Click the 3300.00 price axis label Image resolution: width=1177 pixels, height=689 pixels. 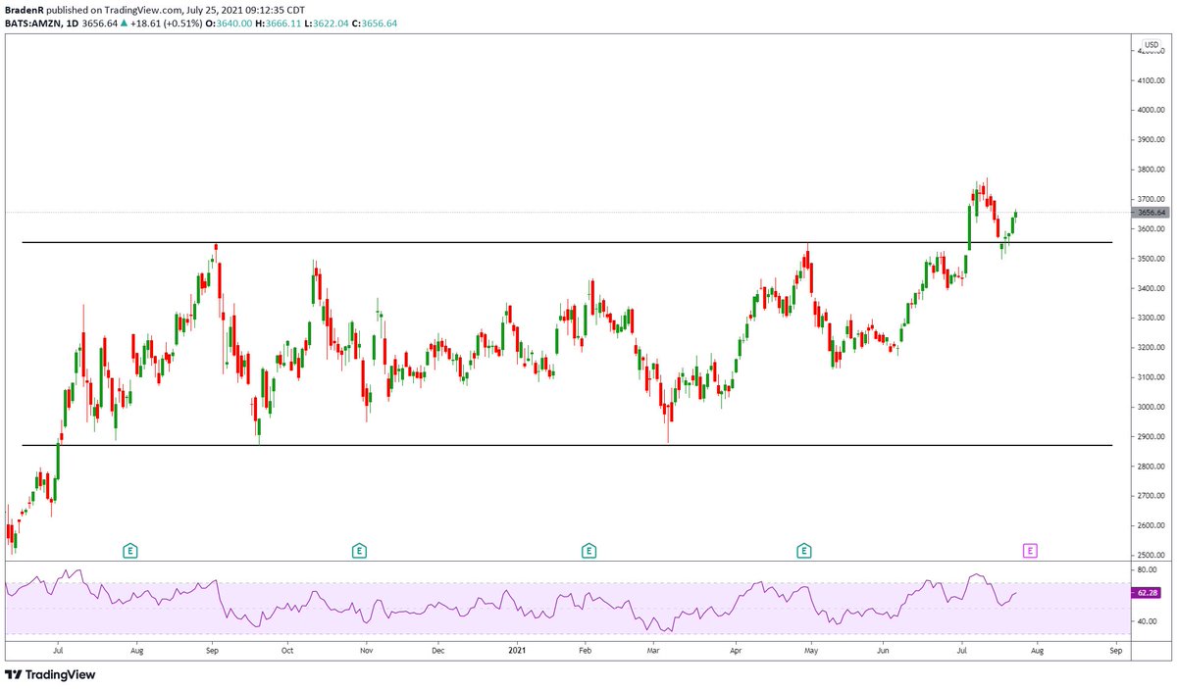(1150, 318)
